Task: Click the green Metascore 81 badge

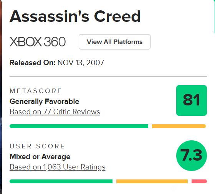Action: 192,100
